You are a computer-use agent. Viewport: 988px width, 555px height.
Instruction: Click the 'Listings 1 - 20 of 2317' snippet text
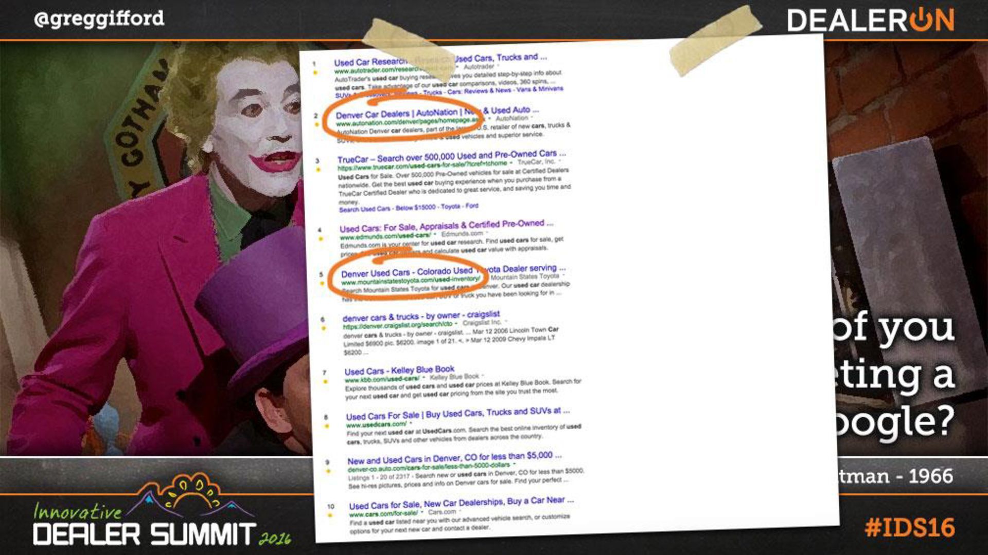point(380,477)
